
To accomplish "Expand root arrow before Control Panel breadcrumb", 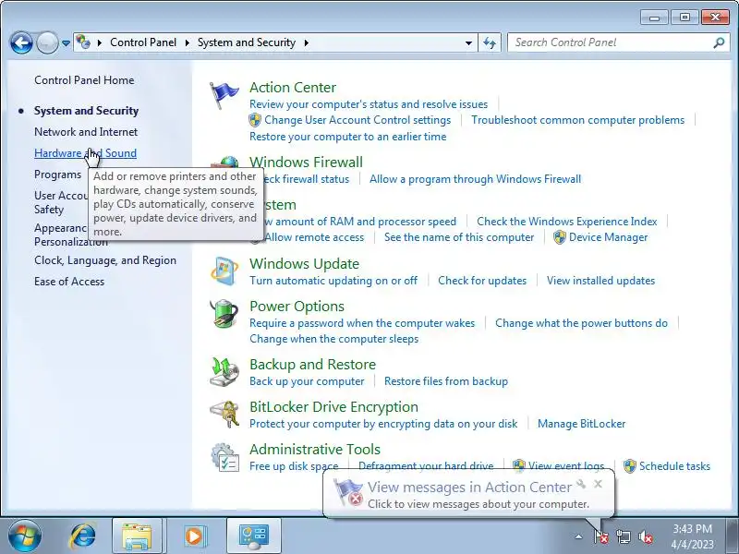I will 100,42.
